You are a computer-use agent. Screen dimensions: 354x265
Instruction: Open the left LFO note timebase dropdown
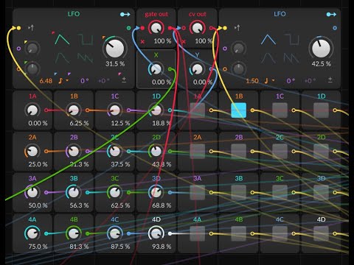coord(63,80)
